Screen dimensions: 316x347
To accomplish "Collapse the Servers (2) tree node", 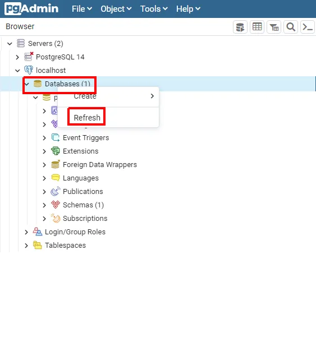I will point(10,44).
